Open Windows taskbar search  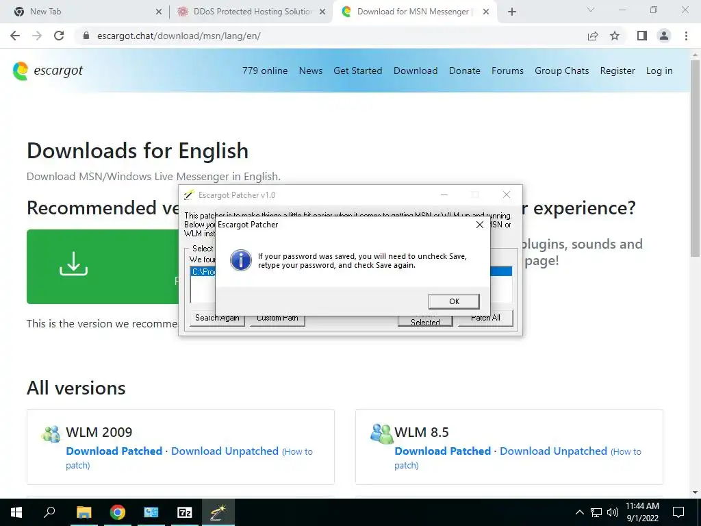tap(49, 512)
